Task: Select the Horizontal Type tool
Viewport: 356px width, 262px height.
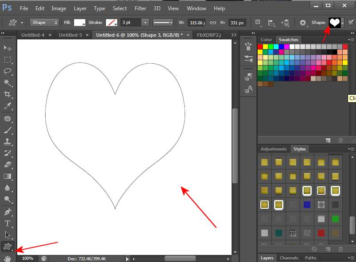Action: click(8, 223)
